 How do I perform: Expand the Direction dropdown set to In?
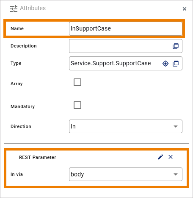pyautogui.click(x=126, y=126)
